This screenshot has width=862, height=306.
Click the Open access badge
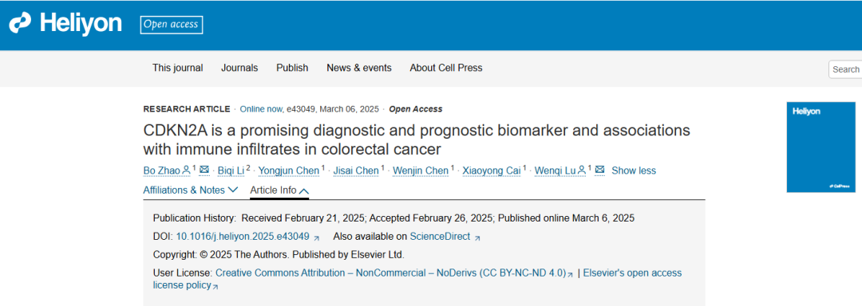(x=172, y=25)
